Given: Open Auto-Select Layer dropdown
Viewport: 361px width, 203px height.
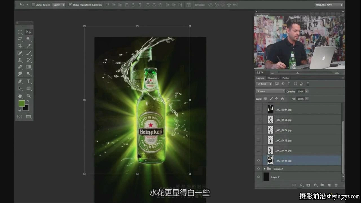Looking at the screenshot, I should click(59, 5).
